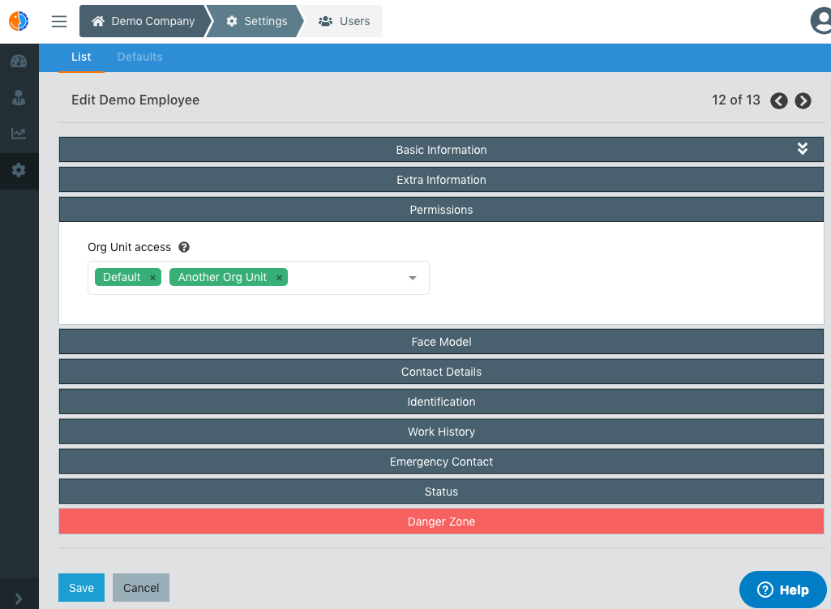The height and width of the screenshot is (609, 831).
Task: Expand the Status section
Action: [441, 492]
